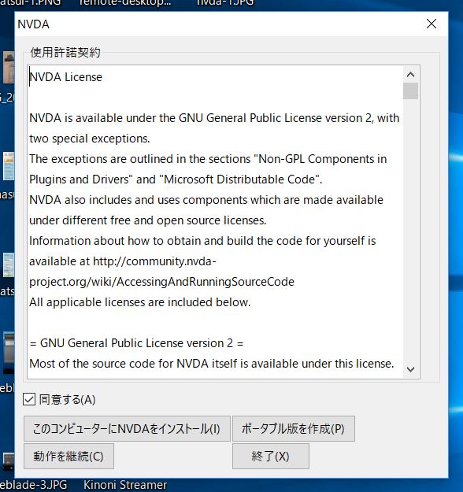Viewport: 463px width, 492px height.
Task: Toggle the 同意する(A) agreement checkbox
Action: [29, 399]
